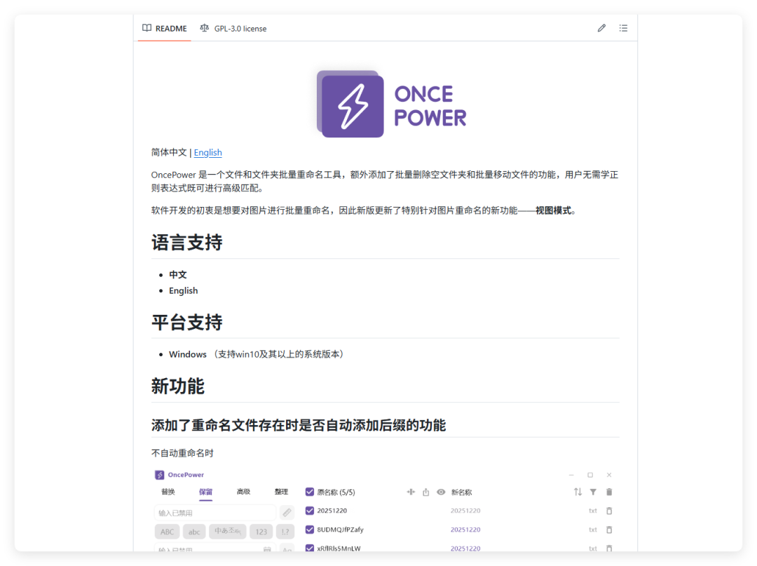Toggle the ABC uppercase button
757x566 pixels.
[167, 532]
